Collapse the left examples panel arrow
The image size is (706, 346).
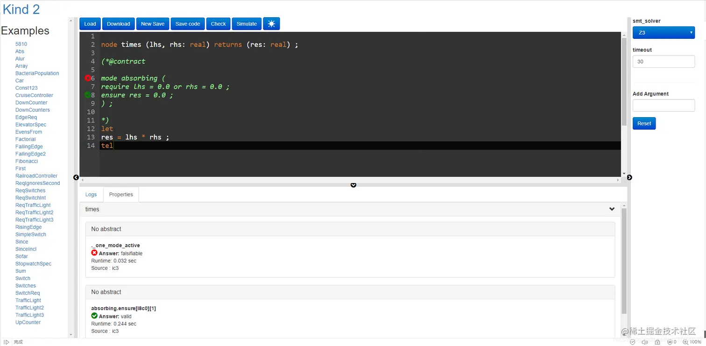pos(76,177)
